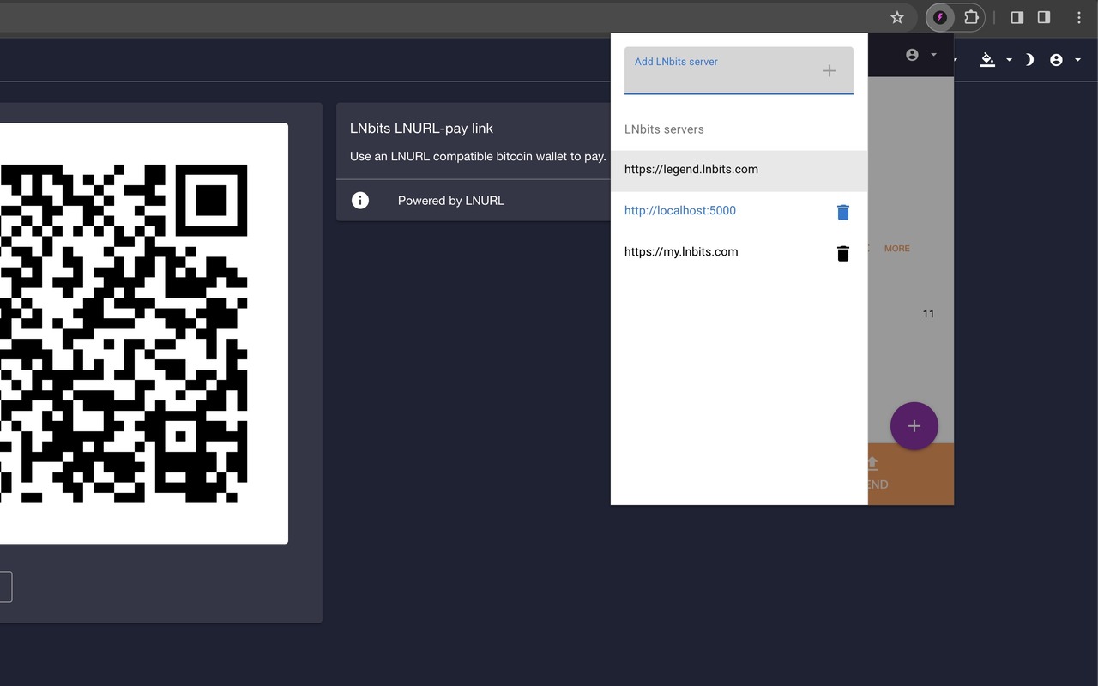The height and width of the screenshot is (686, 1098).
Task: Expand the white account icon dropdown on the page
Action: [x=1064, y=59]
